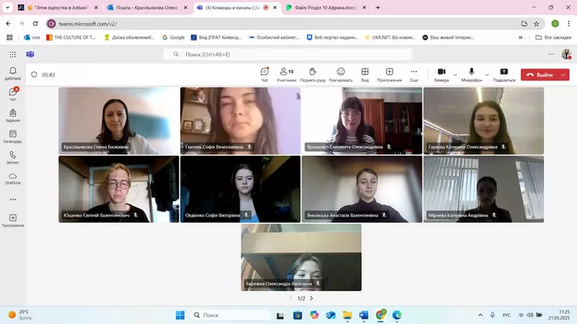Show hidden bookmarks chevron
577x324 pixels.
tap(520, 37)
